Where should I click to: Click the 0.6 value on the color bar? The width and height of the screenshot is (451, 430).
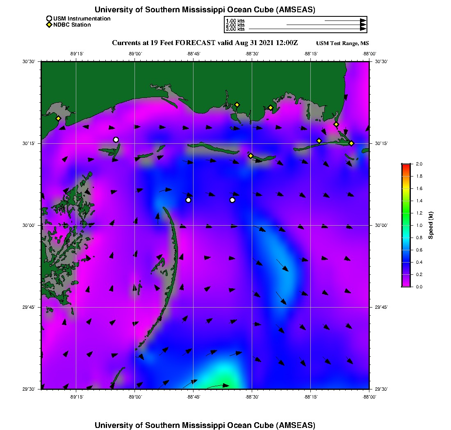[419, 250]
